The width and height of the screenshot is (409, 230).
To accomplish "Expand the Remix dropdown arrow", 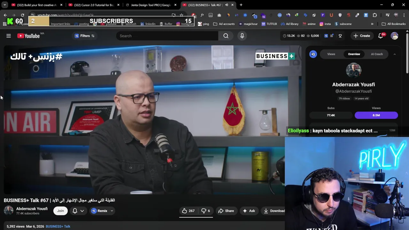I will click(112, 211).
